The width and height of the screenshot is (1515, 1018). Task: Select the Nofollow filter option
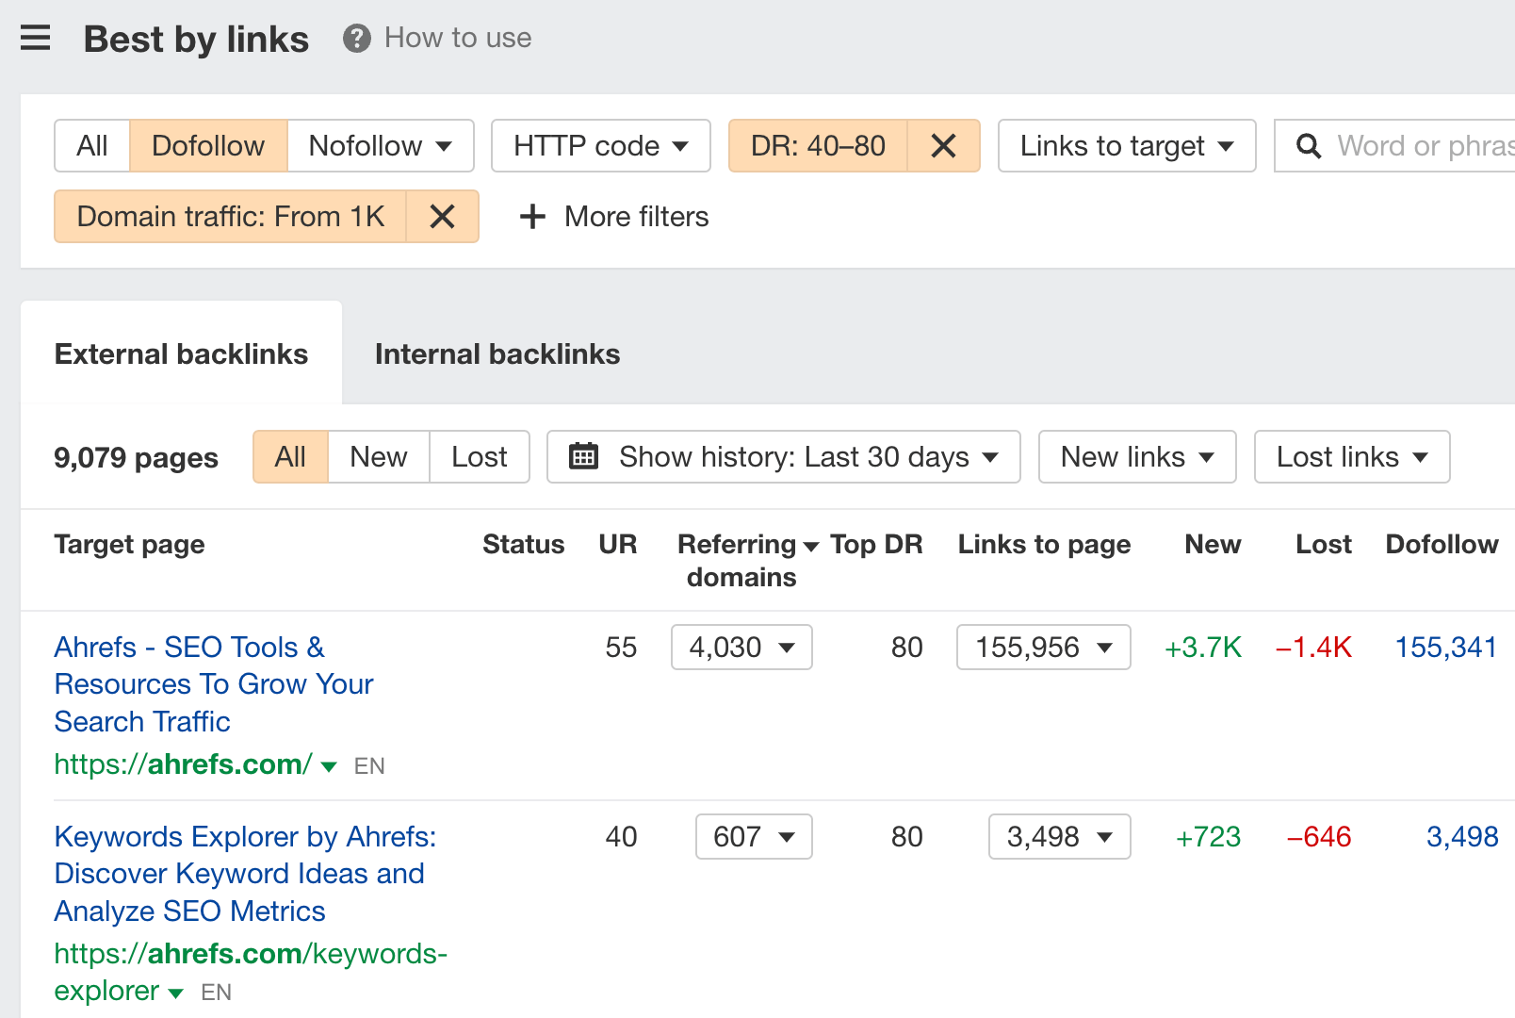click(364, 145)
